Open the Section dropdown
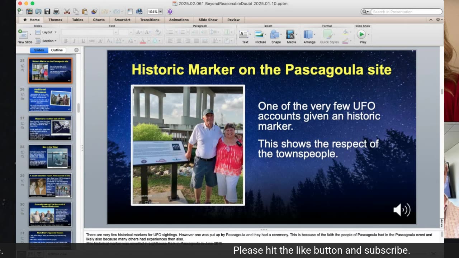 point(46,41)
